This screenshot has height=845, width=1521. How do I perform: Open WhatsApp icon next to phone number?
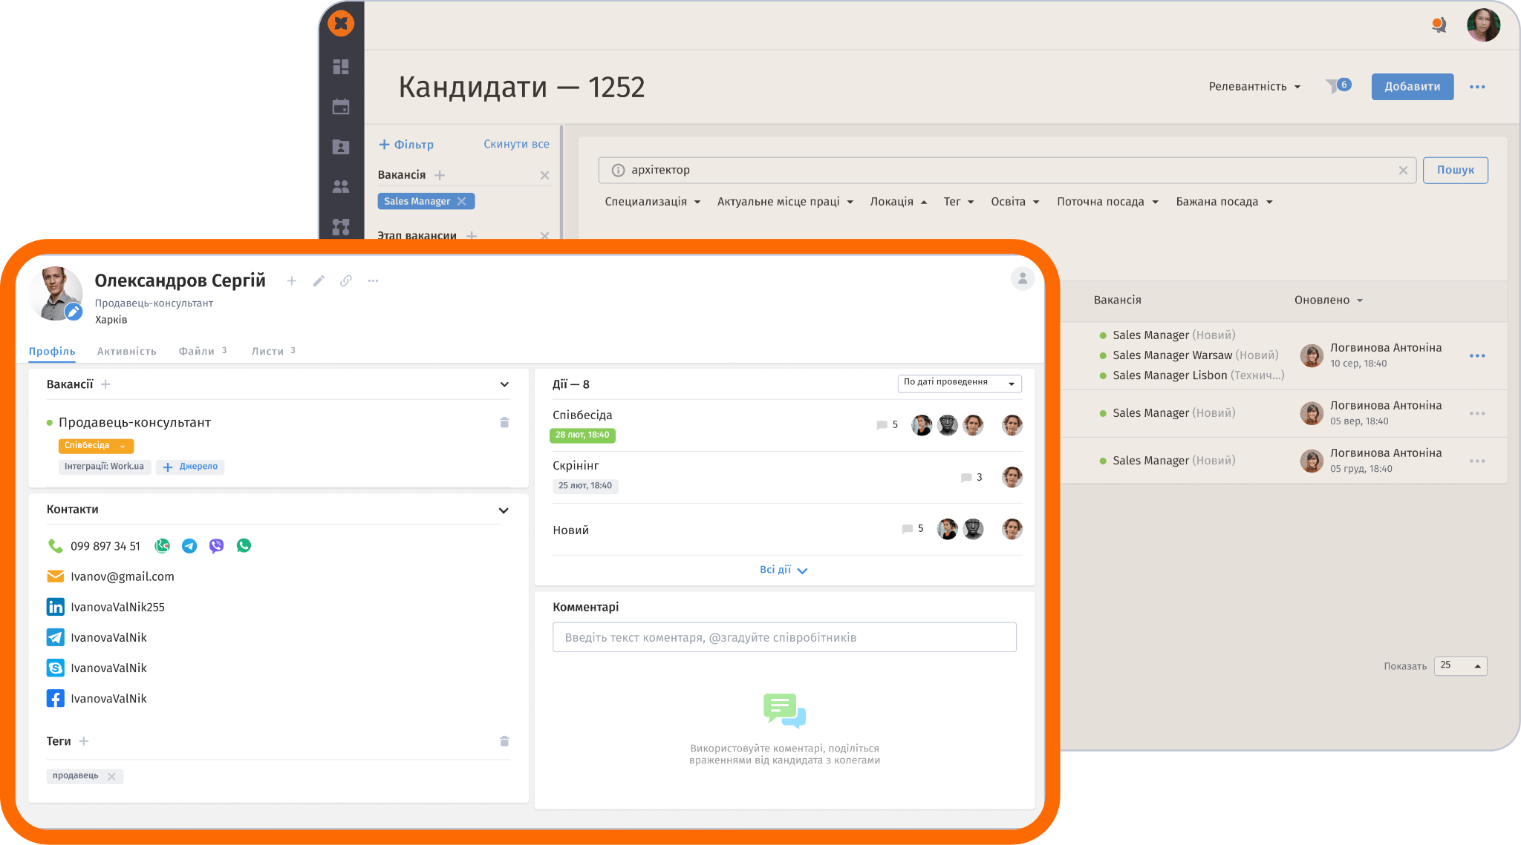(x=244, y=546)
